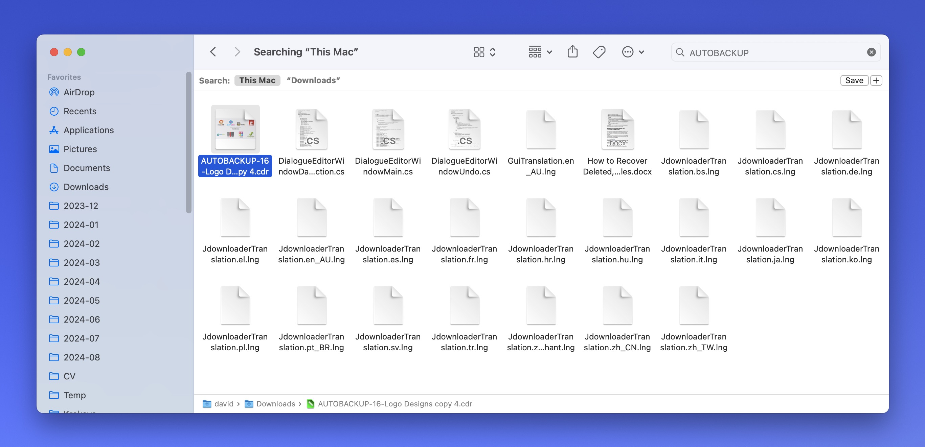Select JdownloaderTranslation.en_AU.lng file icon

click(311, 217)
